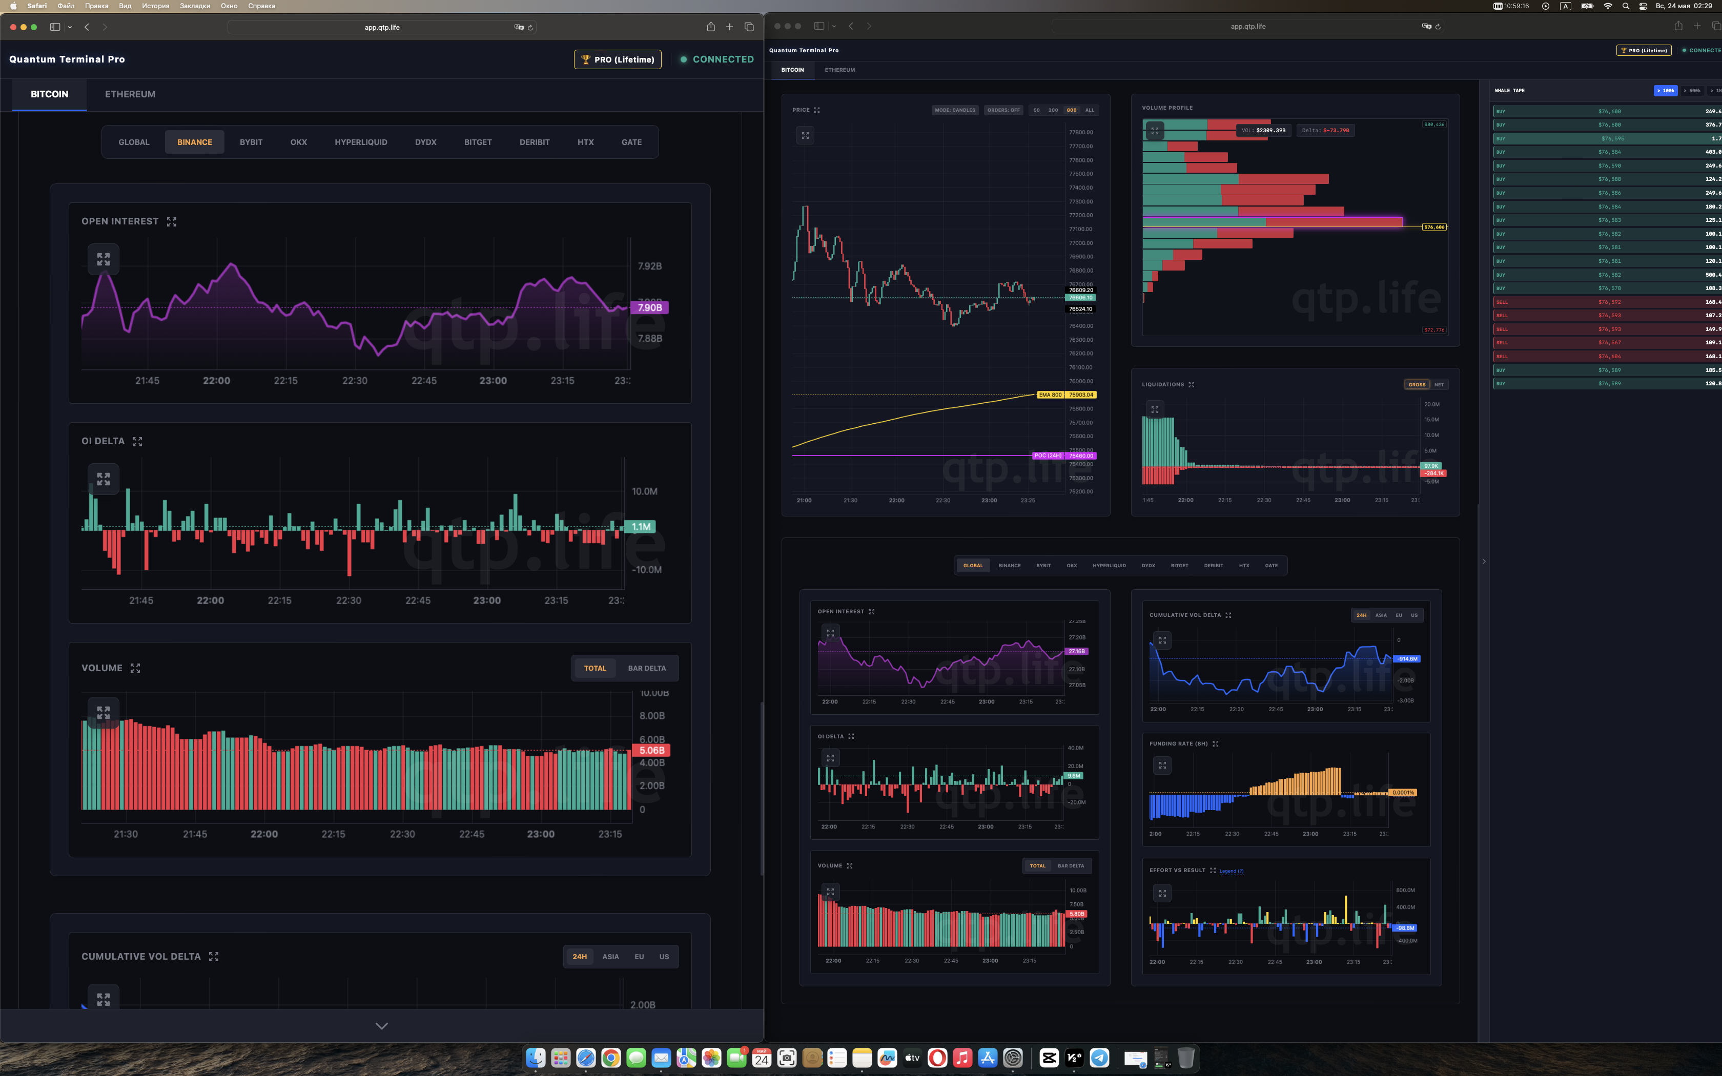1722x1076 pixels.
Task: Select ASIA session for Cumulative Vol Delta in active window
Action: click(610, 957)
